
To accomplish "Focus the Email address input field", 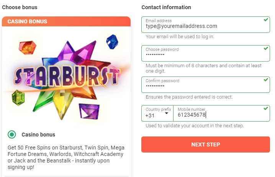I will coord(199,26).
